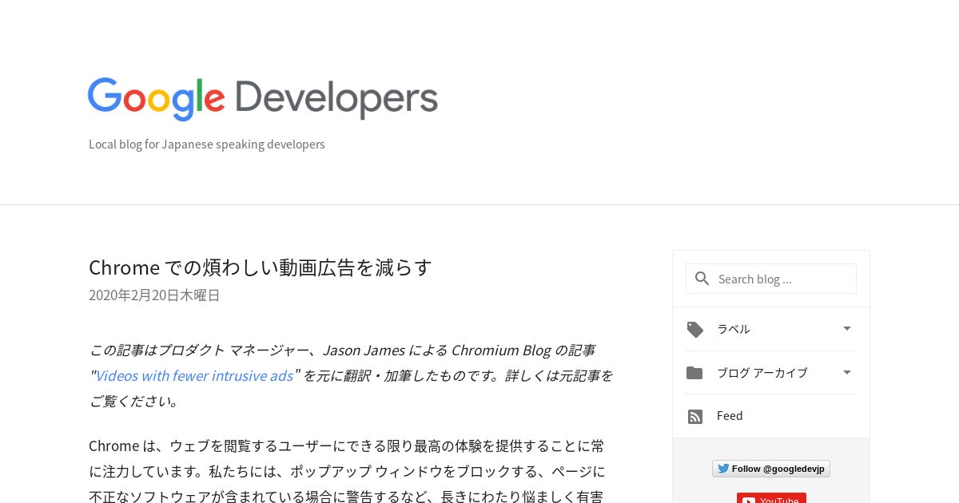Click the Google Developers logo
959x503 pixels.
(x=263, y=99)
